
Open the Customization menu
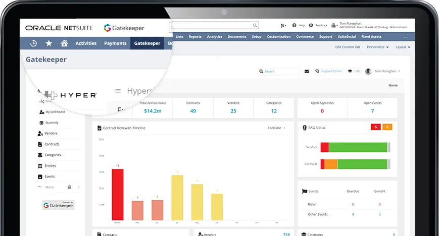pyautogui.click(x=278, y=37)
